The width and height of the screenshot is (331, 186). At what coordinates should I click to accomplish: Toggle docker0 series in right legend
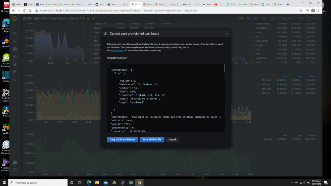click(259, 45)
